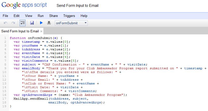208x111 pixels.
Task: Click the emailBody variable on line 9
Action: pyautogui.click(x=31, y=69)
